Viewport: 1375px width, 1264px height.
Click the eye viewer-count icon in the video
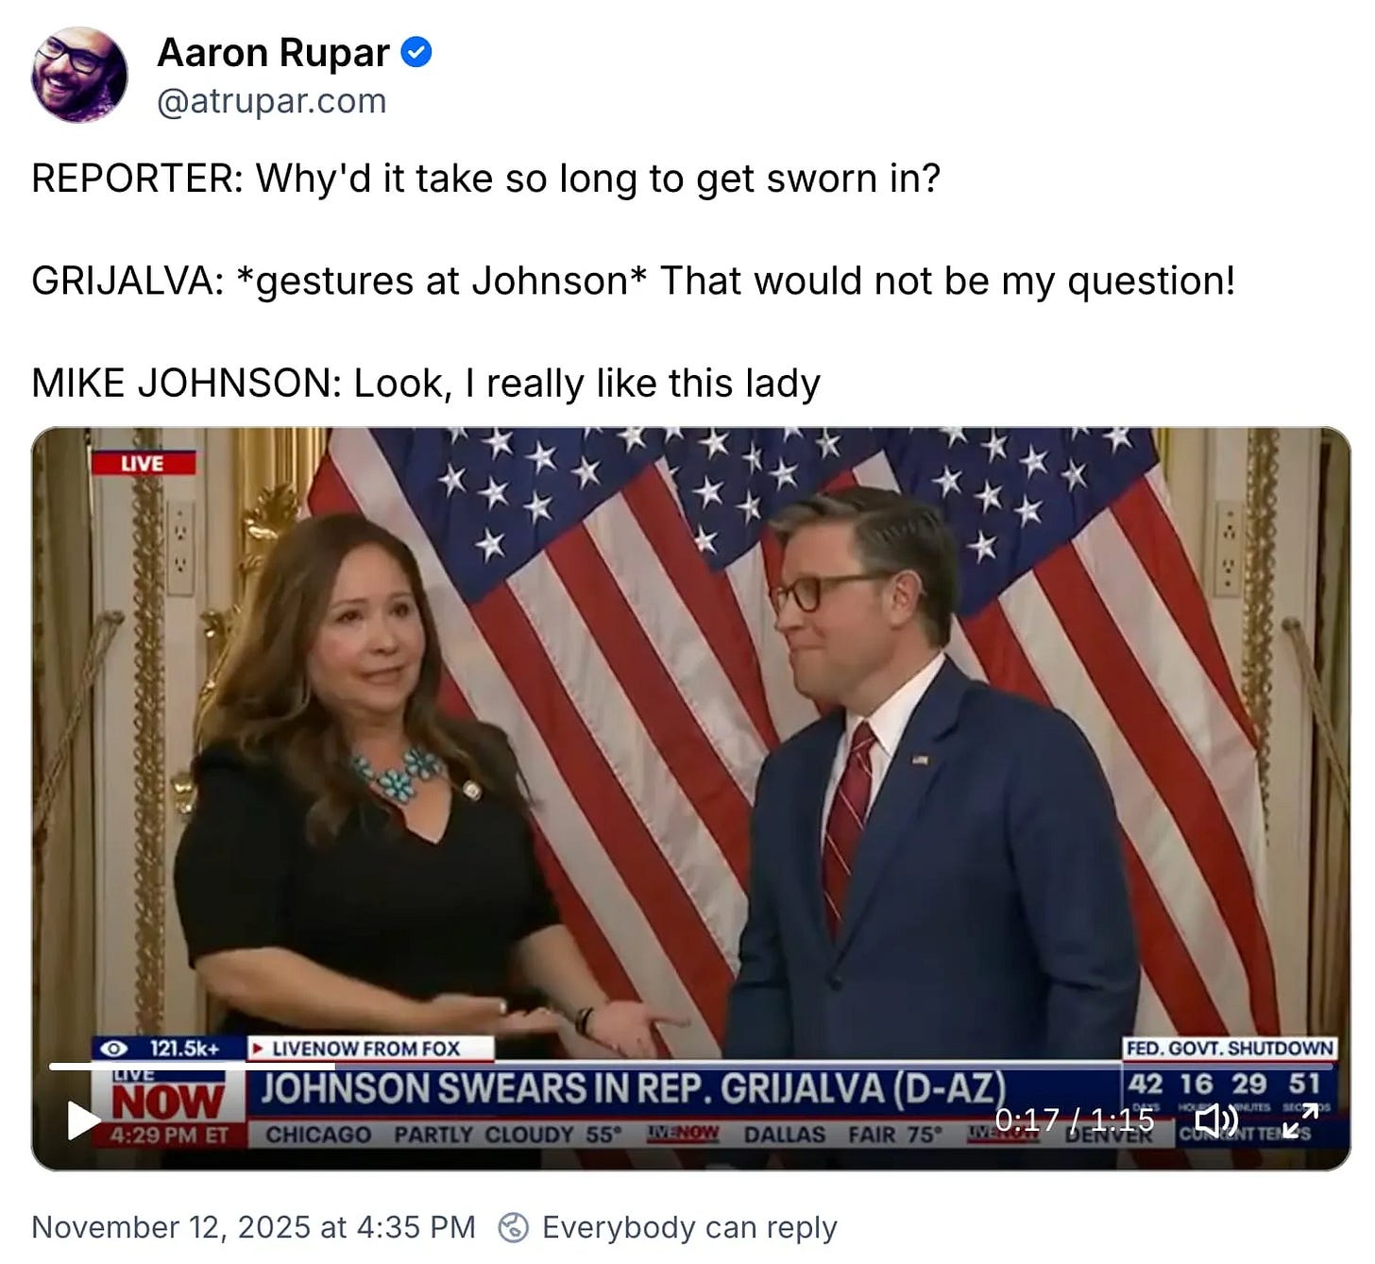coord(114,1049)
